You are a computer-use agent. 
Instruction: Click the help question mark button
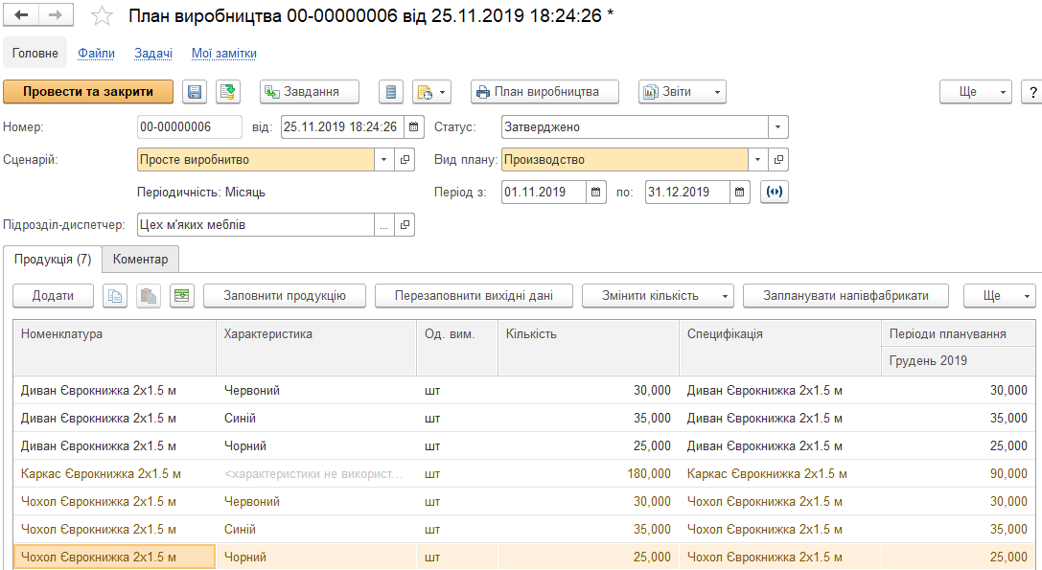[x=1032, y=92]
